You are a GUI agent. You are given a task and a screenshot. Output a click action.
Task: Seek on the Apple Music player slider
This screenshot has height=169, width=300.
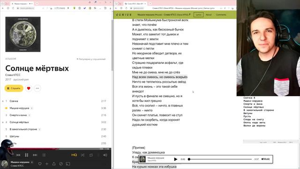[x=220, y=159]
